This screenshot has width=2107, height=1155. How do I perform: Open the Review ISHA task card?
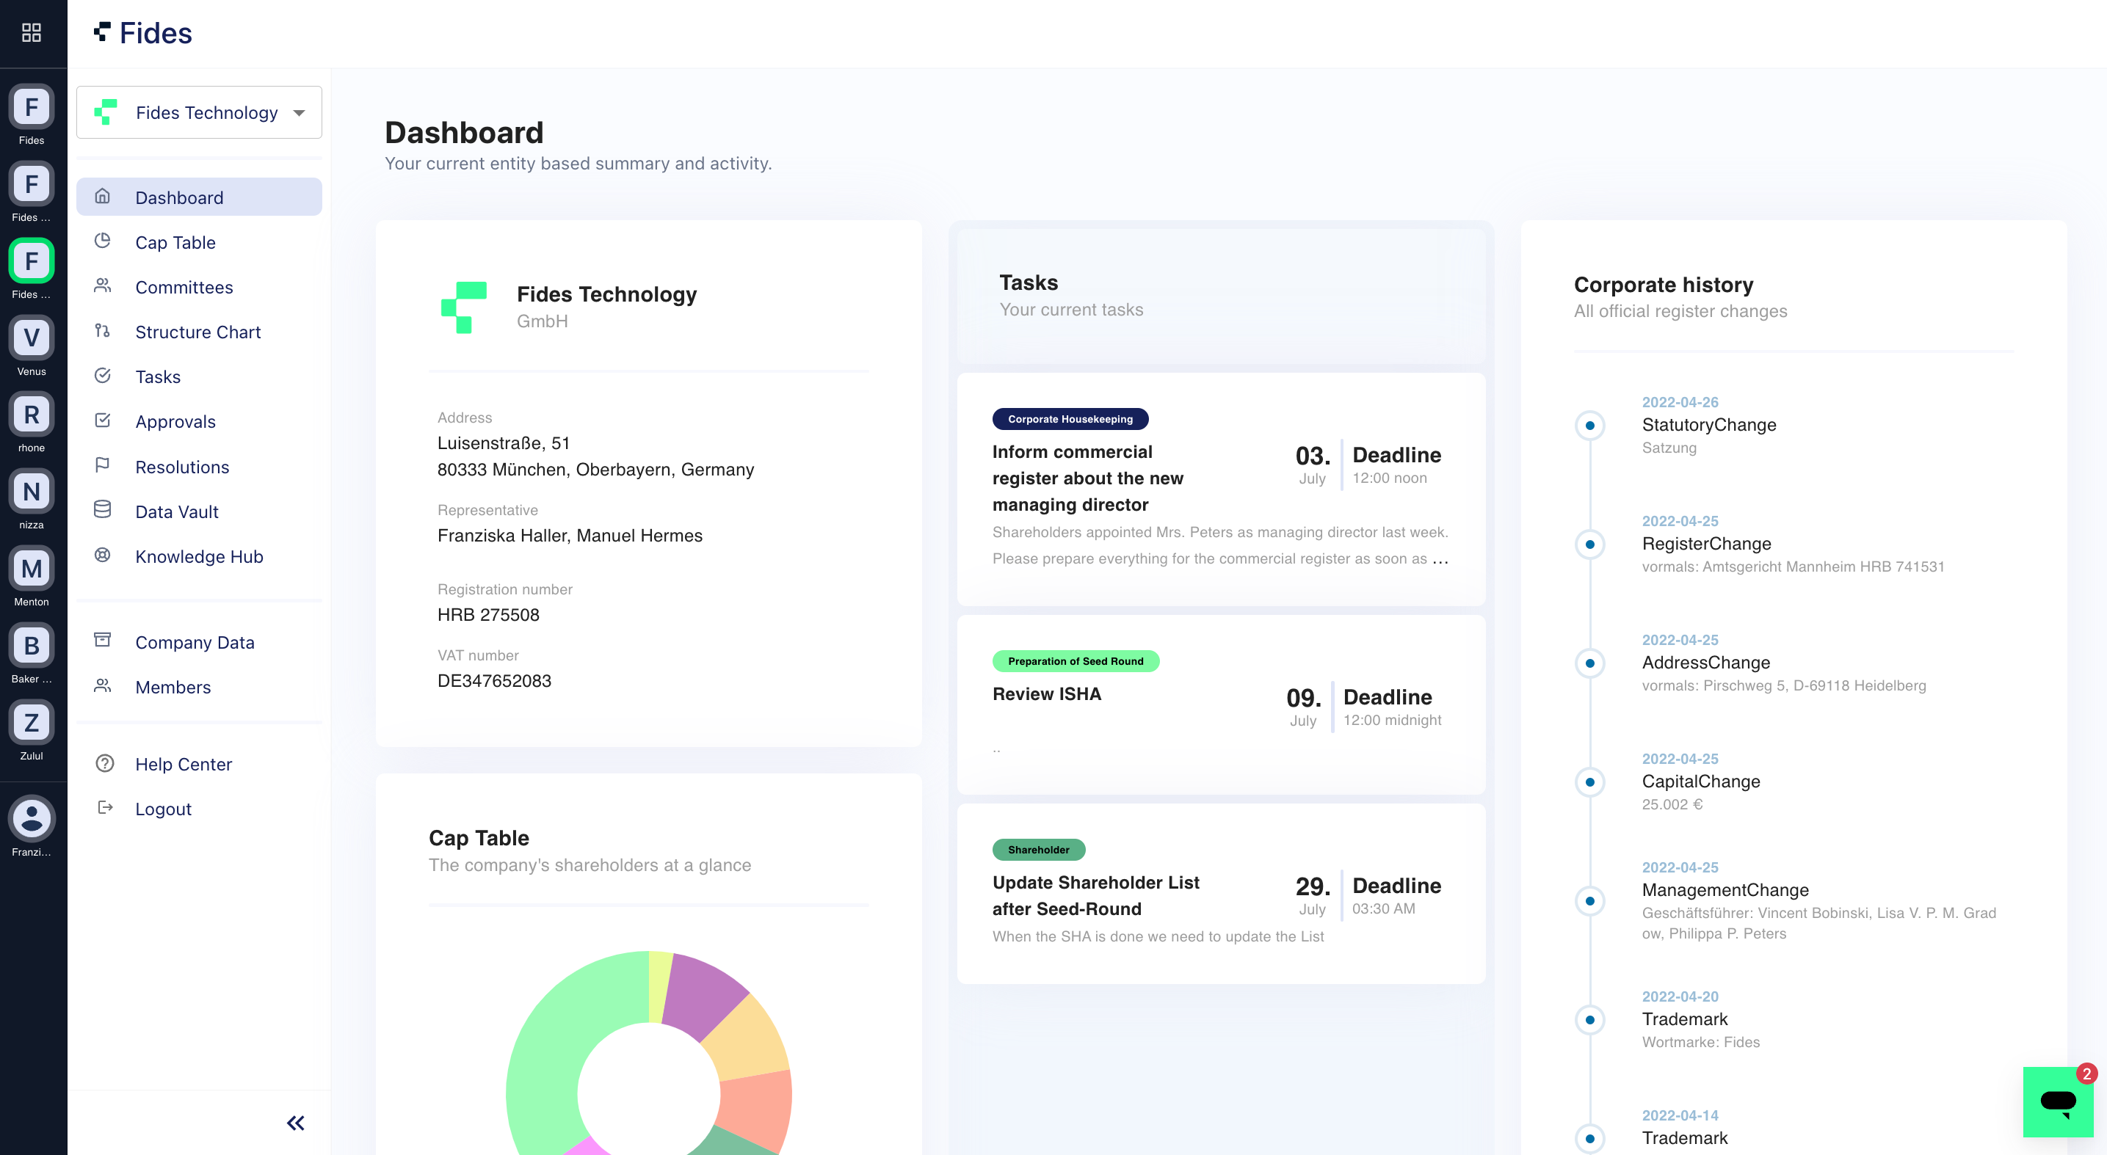(1046, 694)
